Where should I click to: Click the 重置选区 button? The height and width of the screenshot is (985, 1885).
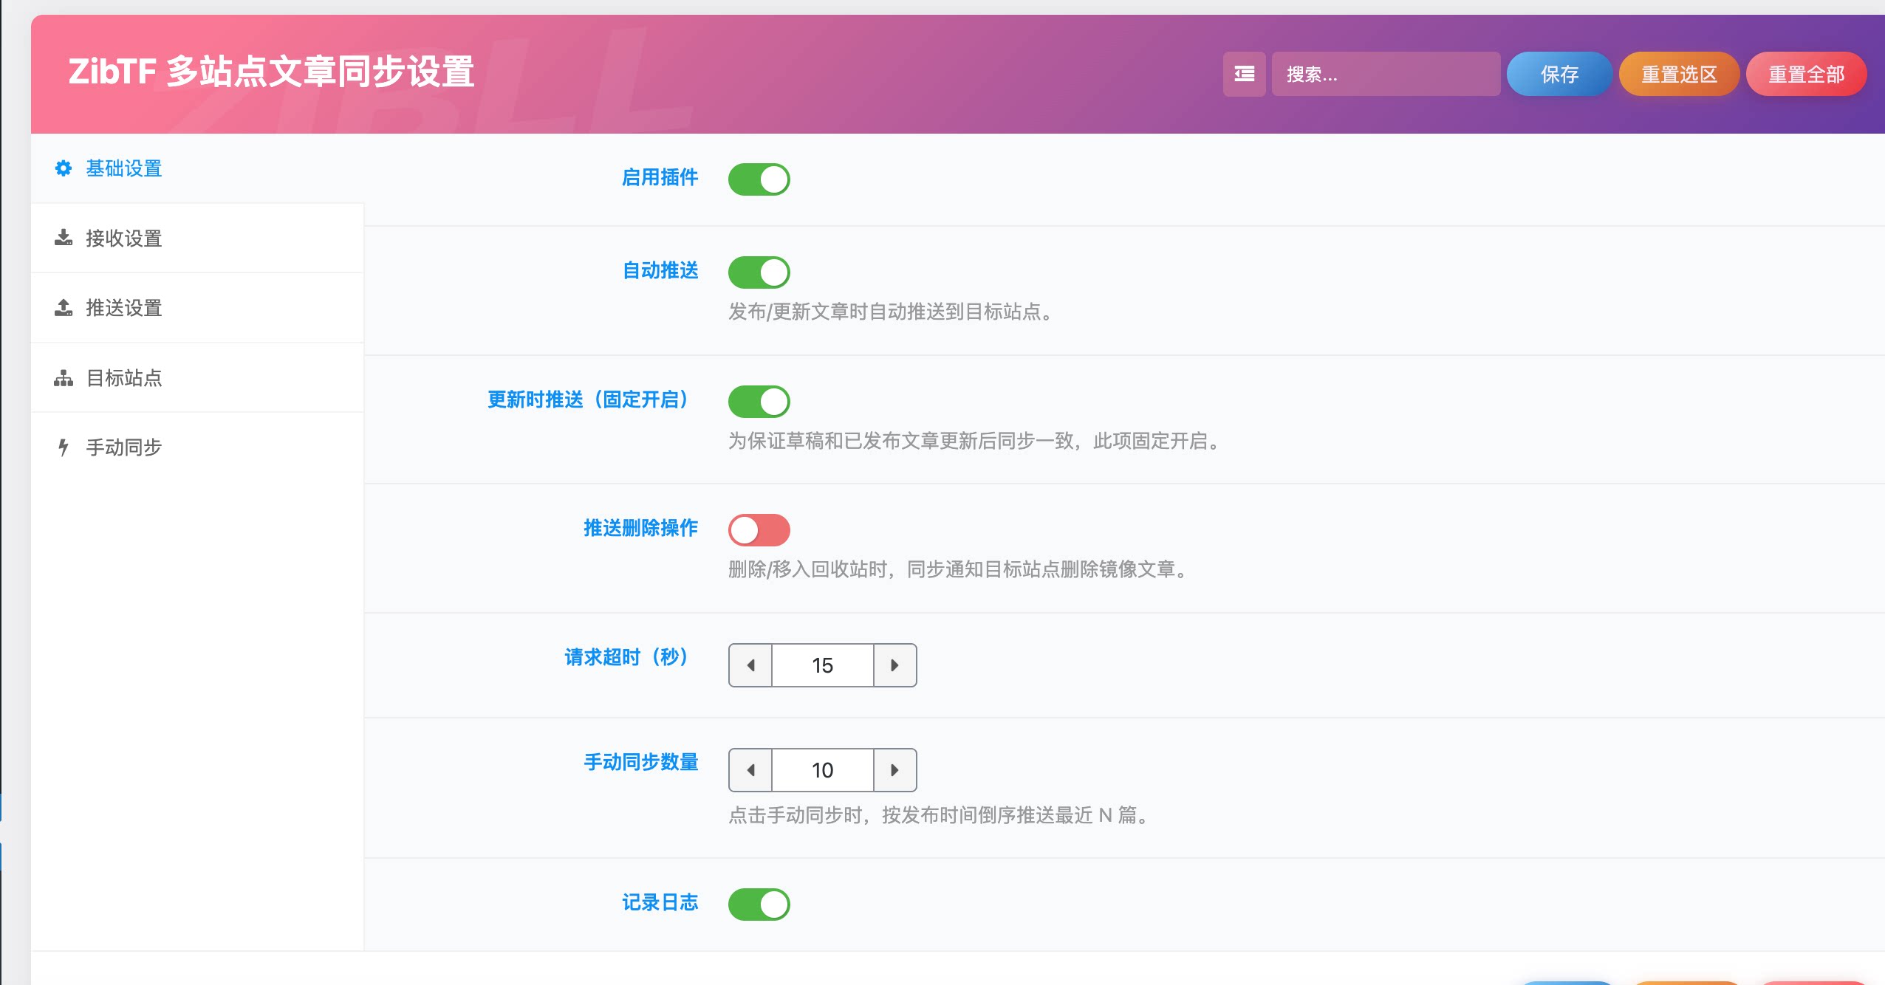[x=1678, y=74]
